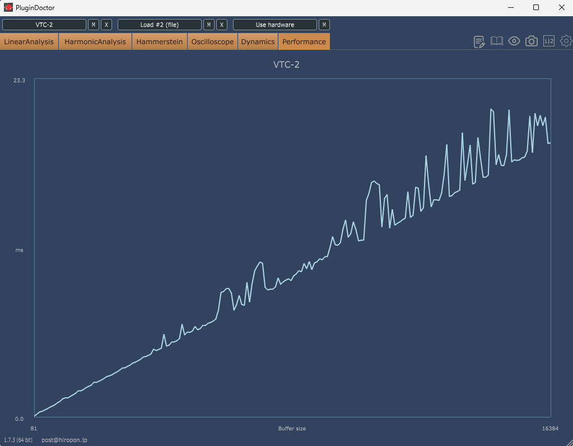
Task: Toggle M button next to Load #2
Action: pos(209,25)
